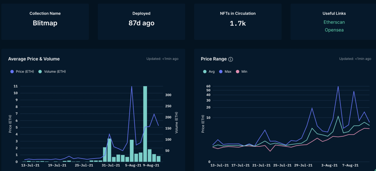Click the Blitmap collection name card
The width and height of the screenshot is (376, 171).
[45, 21]
